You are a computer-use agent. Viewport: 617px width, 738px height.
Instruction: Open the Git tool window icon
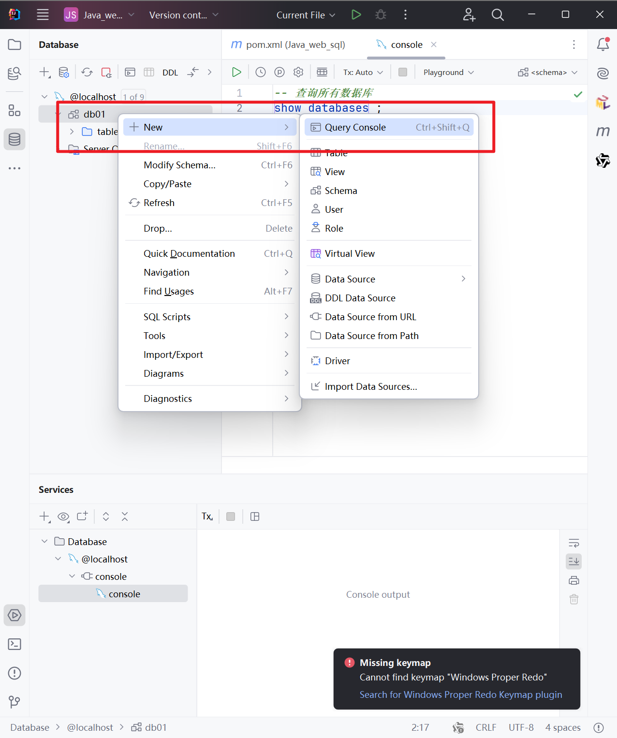(15, 702)
